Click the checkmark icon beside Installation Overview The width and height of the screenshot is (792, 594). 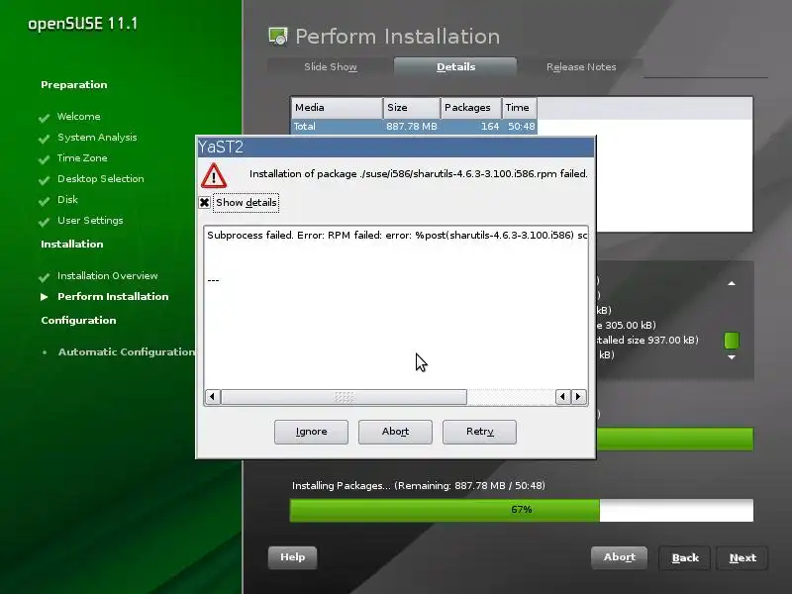coord(44,277)
